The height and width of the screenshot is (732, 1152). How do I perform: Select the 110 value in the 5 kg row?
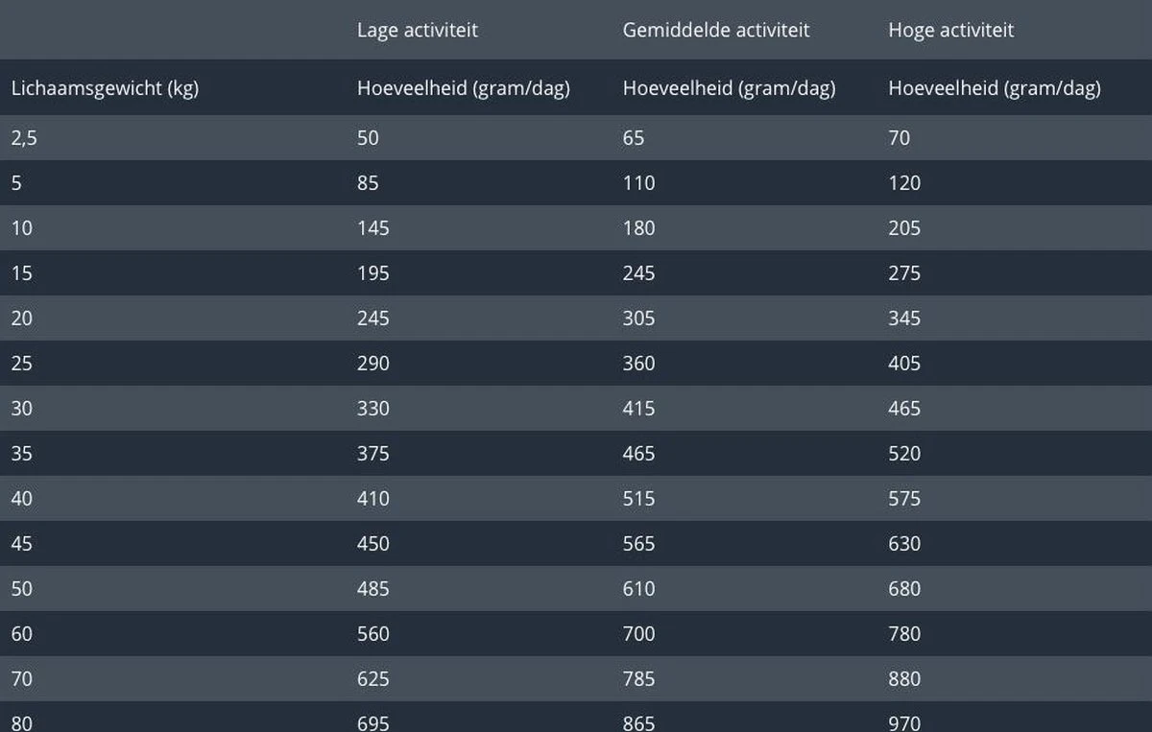pos(639,183)
